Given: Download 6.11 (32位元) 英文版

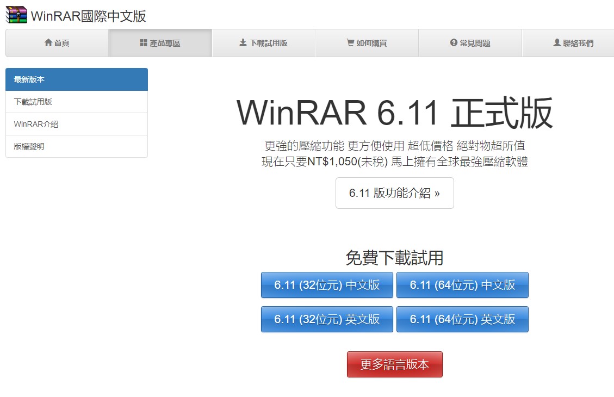Looking at the screenshot, I should [x=327, y=319].
